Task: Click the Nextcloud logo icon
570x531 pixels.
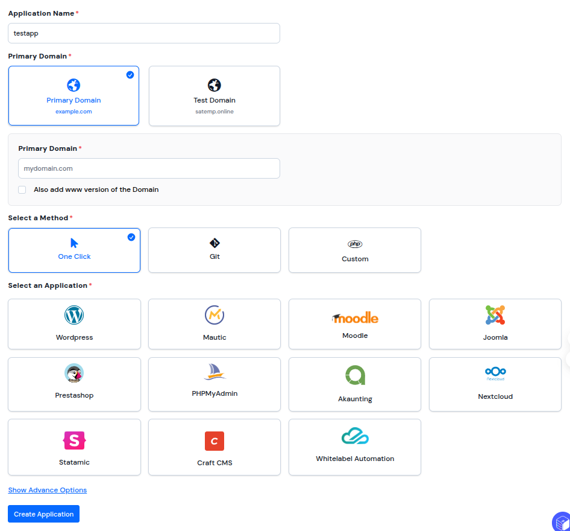Action: click(x=495, y=374)
